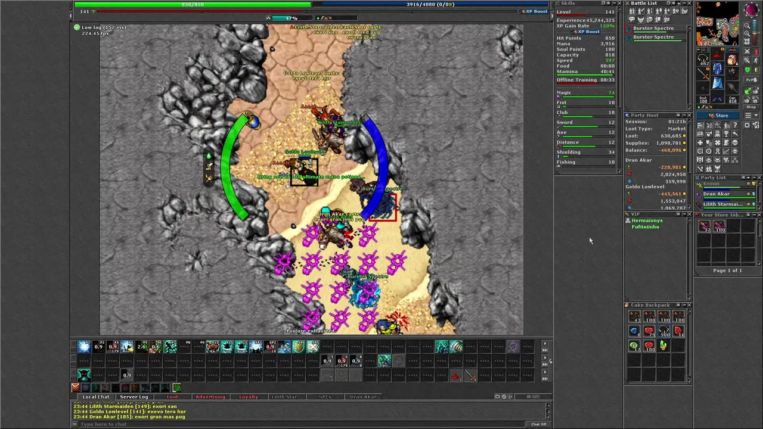Toggle chase opponent running figure button
Screen dimensions: 763x429
coord(756,60)
